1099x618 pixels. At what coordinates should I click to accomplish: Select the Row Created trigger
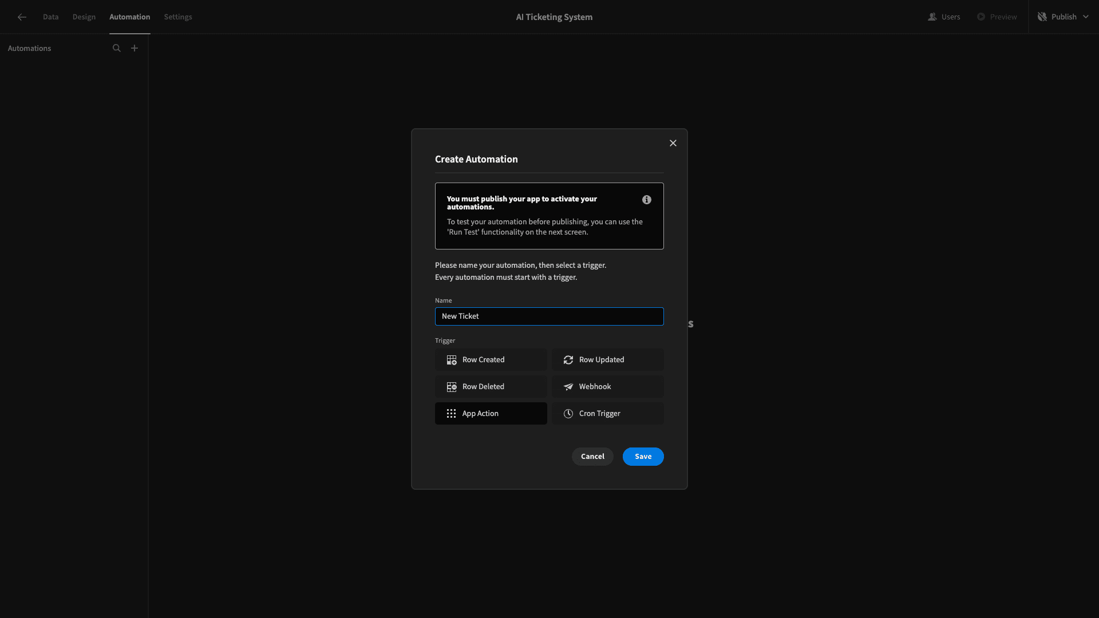pos(491,360)
